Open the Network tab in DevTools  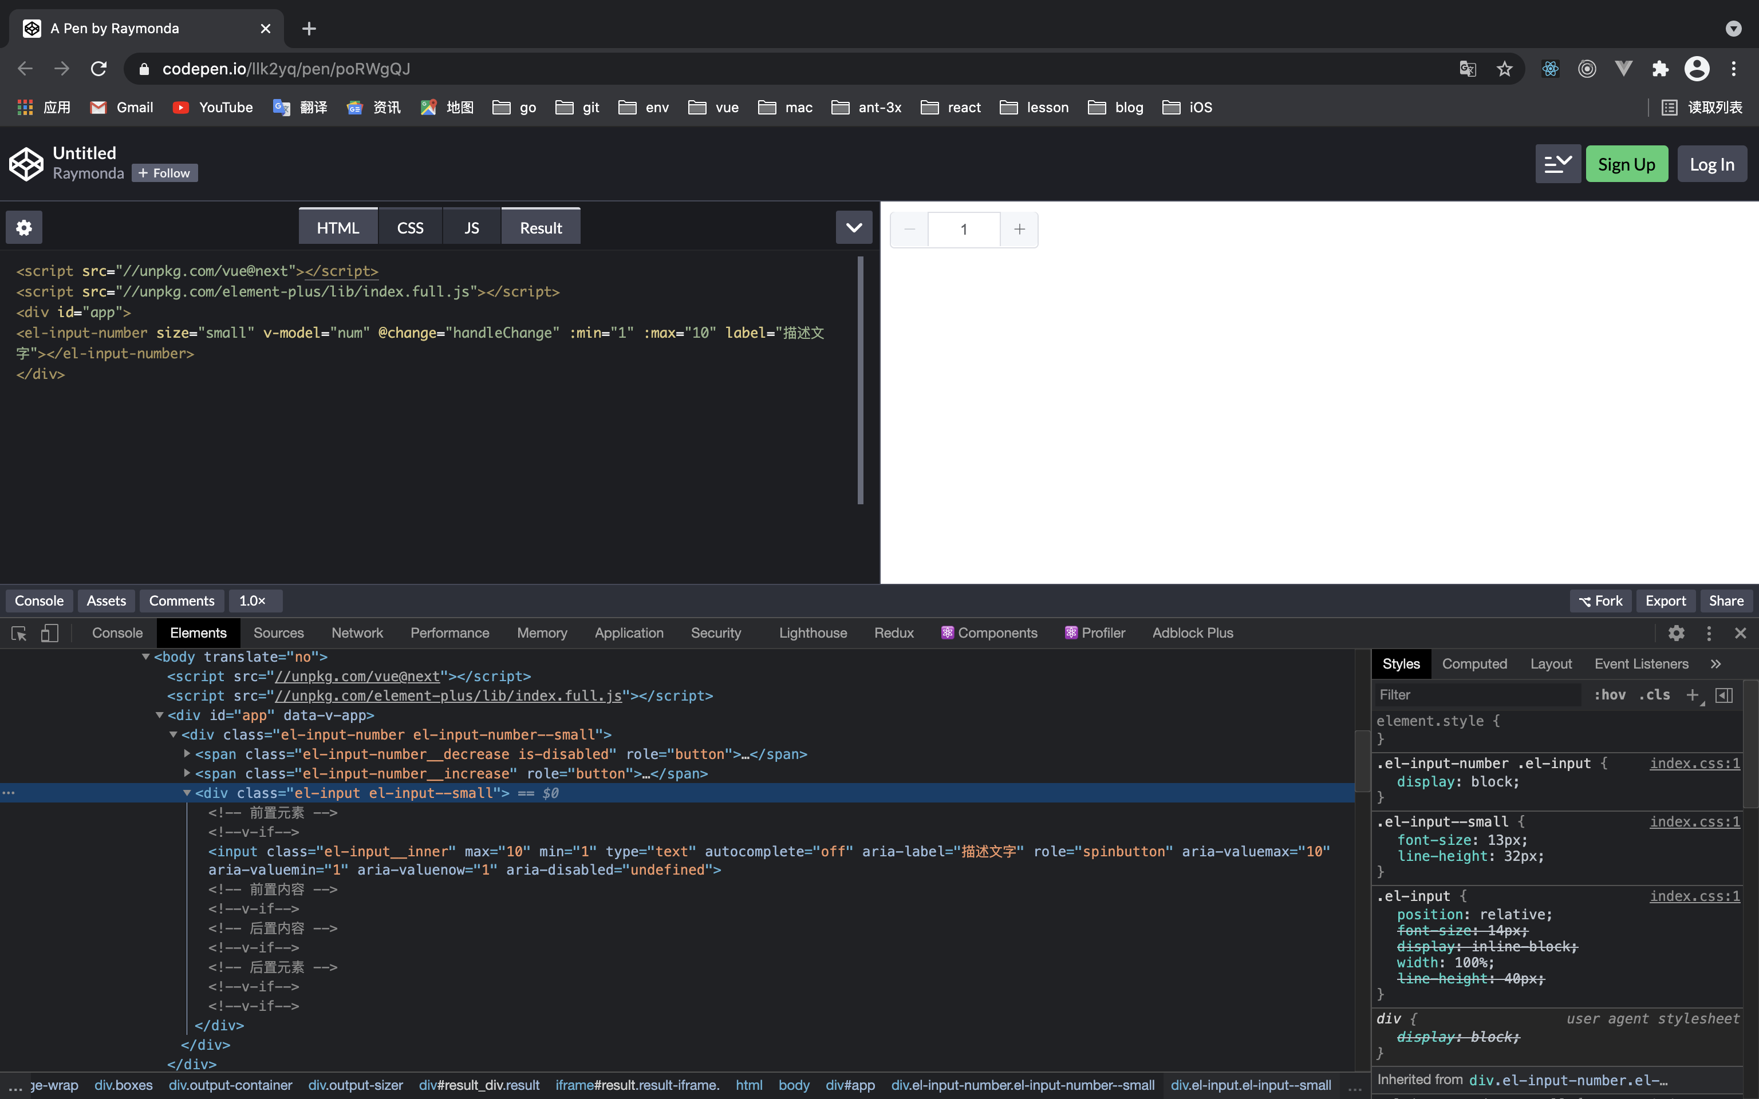click(357, 633)
